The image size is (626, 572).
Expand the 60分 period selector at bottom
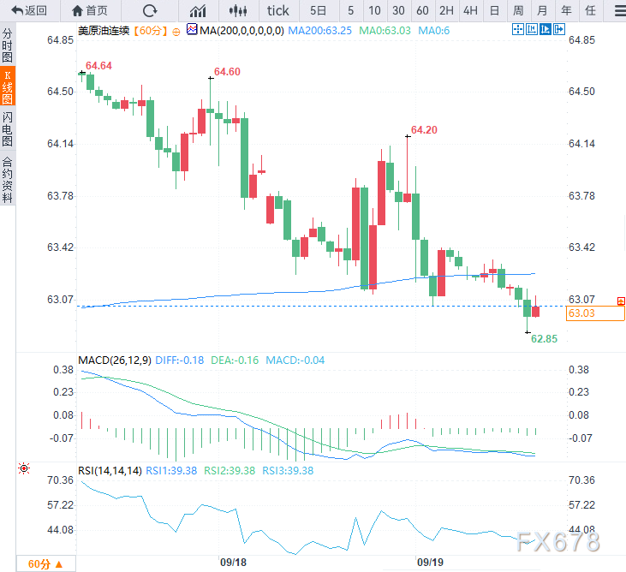click(x=51, y=563)
